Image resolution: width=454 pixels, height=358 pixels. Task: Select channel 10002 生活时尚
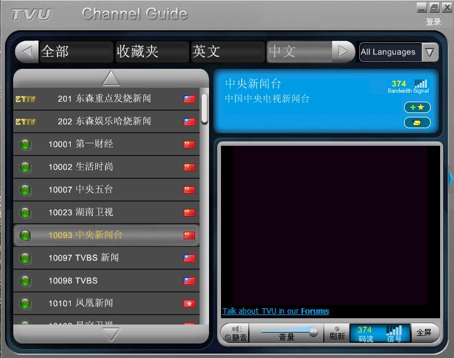coord(106,167)
